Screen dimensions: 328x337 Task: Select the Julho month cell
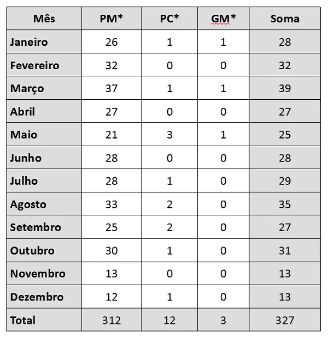point(25,181)
